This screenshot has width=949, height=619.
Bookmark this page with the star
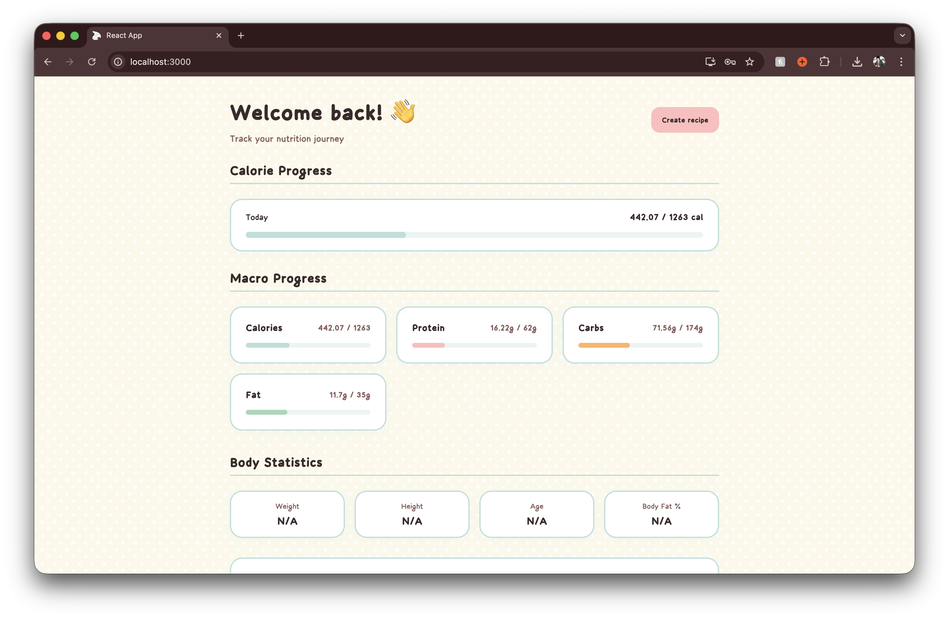pos(750,62)
